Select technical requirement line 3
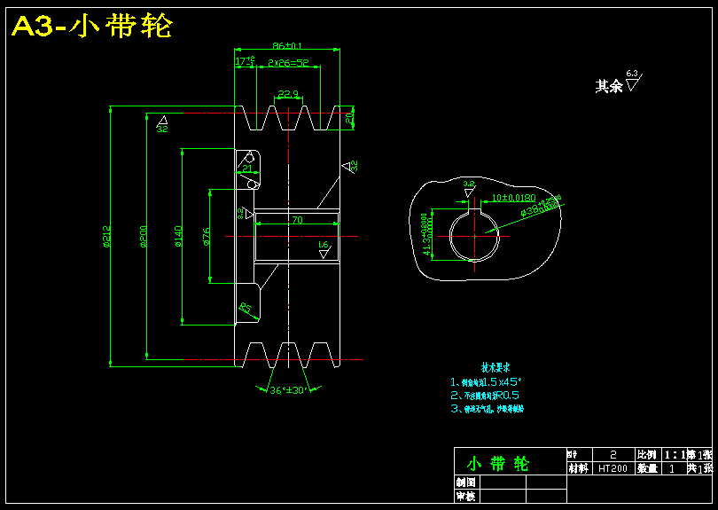 (488, 409)
